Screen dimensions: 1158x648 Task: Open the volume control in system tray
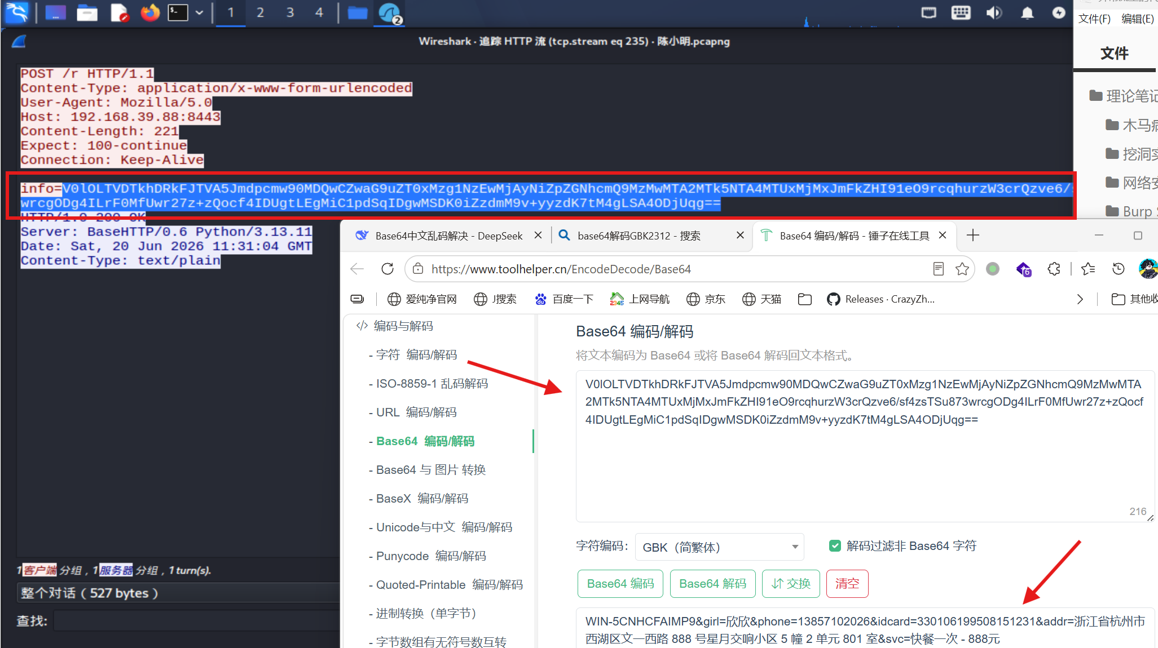tap(994, 12)
